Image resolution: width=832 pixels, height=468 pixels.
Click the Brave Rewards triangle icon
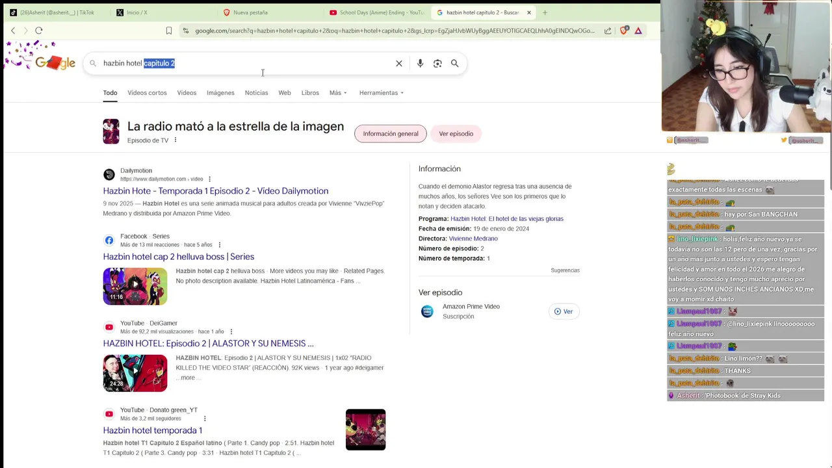tap(638, 31)
